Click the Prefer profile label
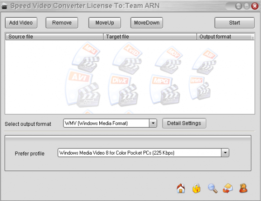The height and width of the screenshot is (201, 261). click(30, 154)
